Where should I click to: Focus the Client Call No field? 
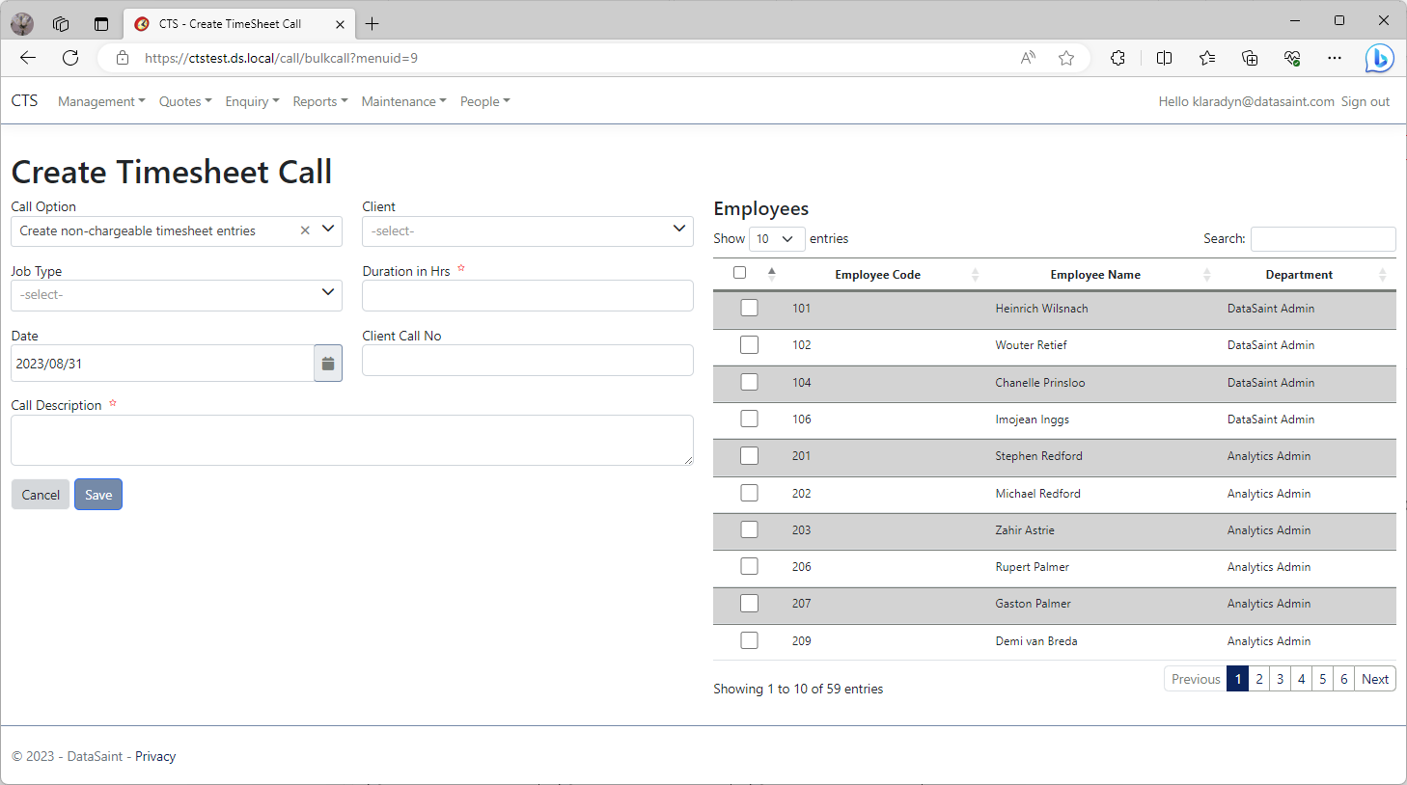(528, 360)
